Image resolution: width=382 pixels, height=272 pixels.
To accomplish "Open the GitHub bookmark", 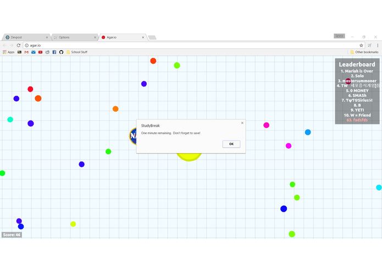I will (61, 52).
